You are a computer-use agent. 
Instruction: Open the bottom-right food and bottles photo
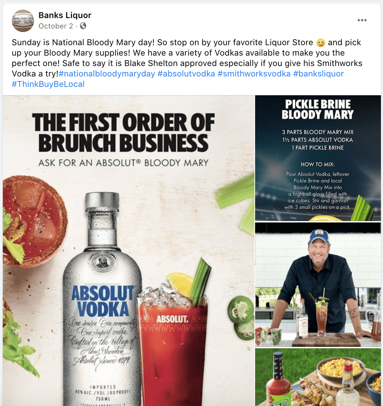point(318,377)
